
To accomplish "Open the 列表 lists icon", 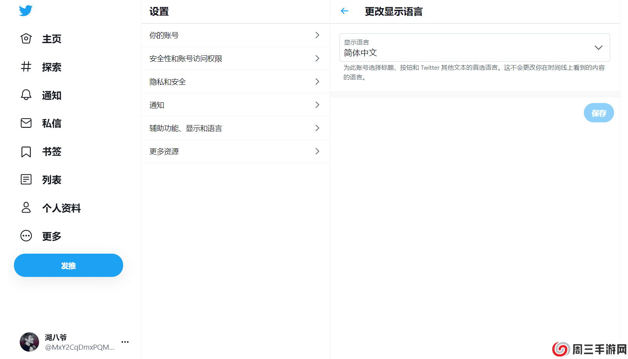I will 26,179.
